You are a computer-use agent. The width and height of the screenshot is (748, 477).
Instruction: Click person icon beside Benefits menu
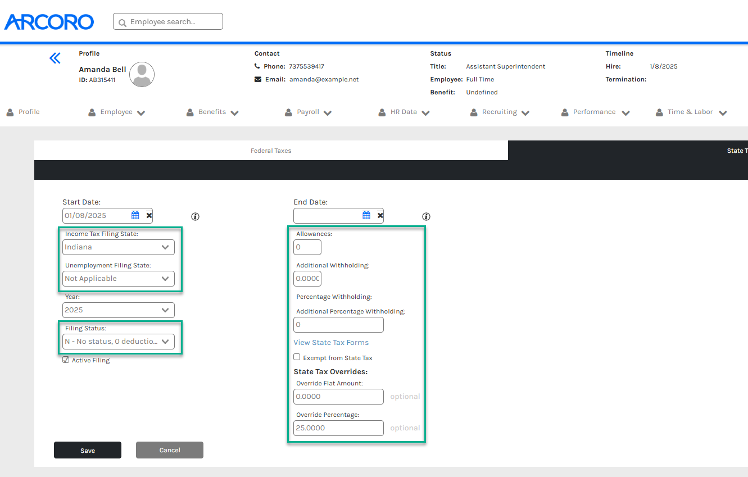pos(190,112)
